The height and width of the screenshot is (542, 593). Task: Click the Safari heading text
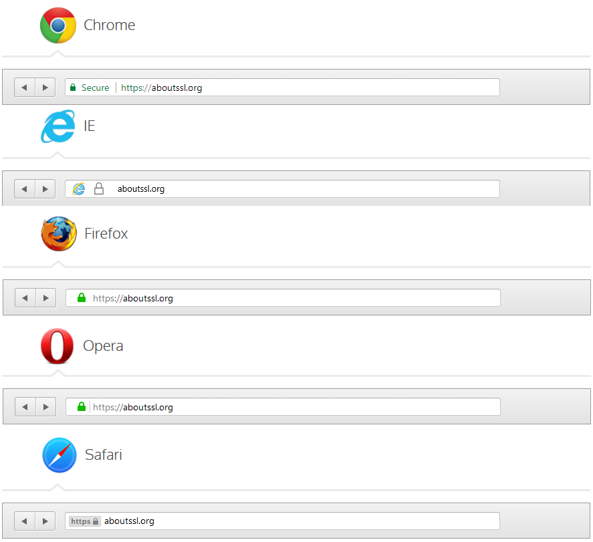pyautogui.click(x=104, y=454)
